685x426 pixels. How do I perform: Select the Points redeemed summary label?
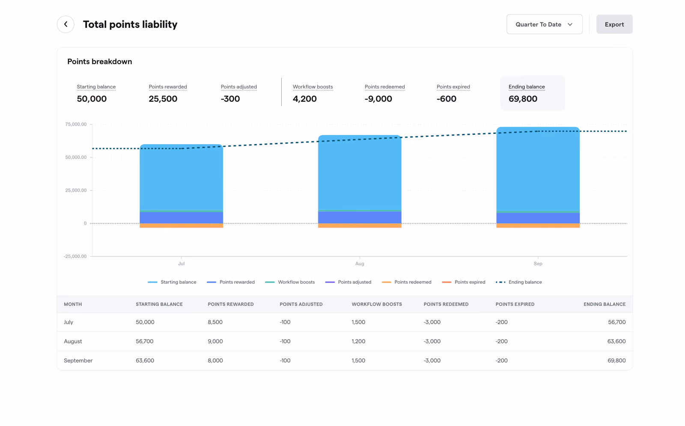click(x=384, y=87)
